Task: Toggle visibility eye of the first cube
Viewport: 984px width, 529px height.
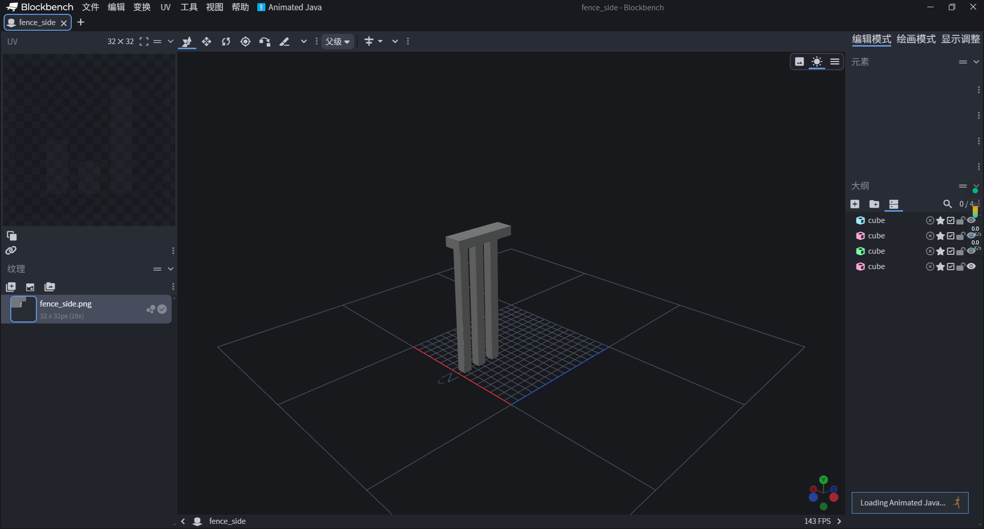Action: coord(971,220)
